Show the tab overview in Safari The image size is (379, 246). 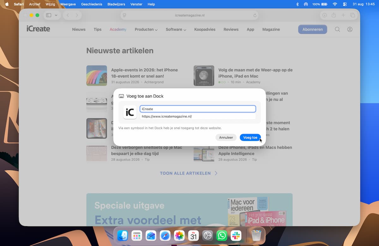[352, 15]
